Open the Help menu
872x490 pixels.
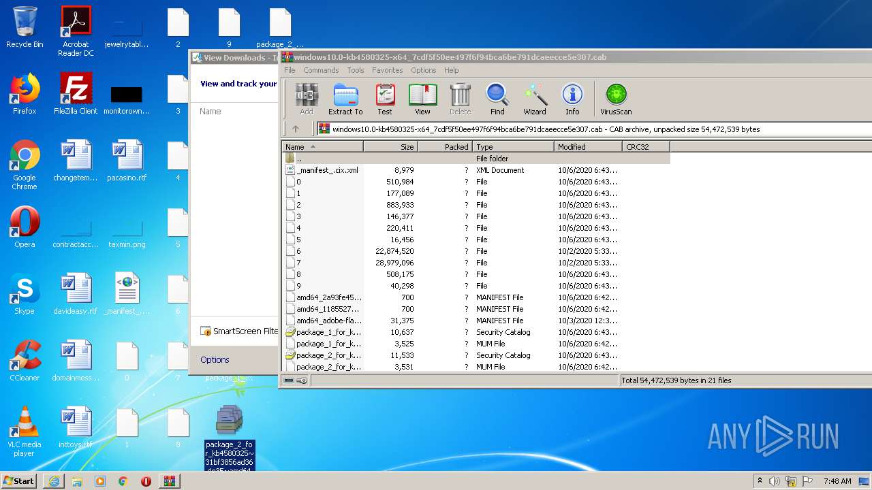(x=451, y=70)
